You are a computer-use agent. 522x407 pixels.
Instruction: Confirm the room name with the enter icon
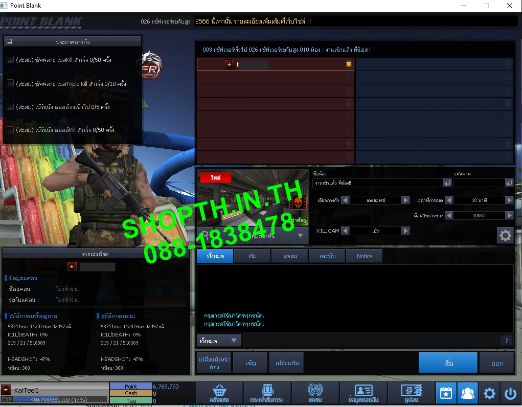(x=447, y=183)
